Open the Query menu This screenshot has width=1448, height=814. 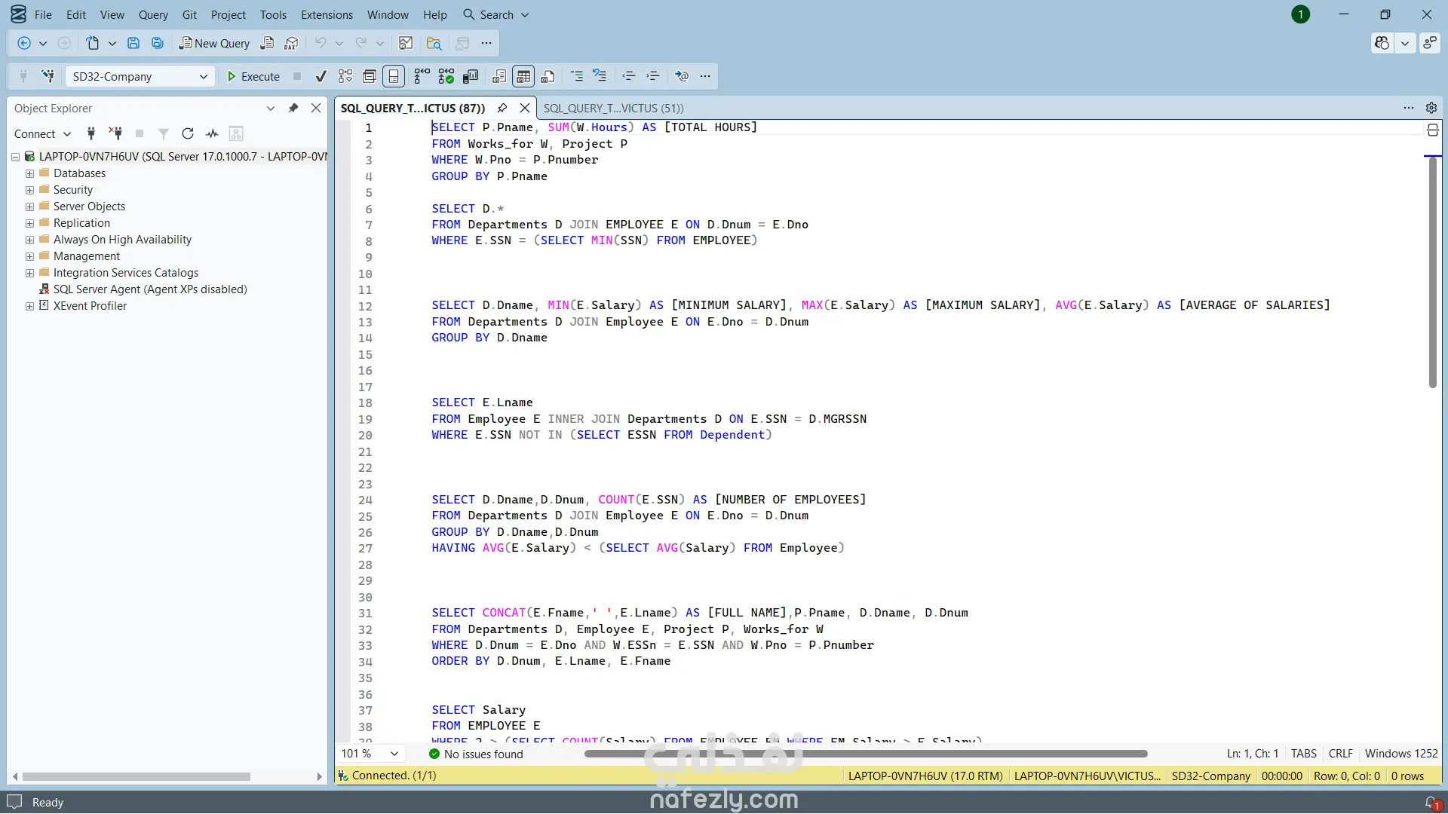click(153, 14)
